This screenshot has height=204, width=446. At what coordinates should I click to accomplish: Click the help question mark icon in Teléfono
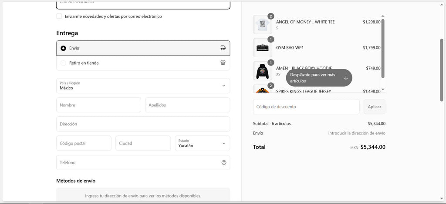click(224, 162)
